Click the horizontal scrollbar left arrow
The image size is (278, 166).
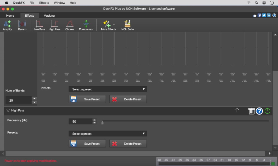coord(3,153)
